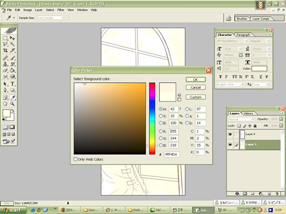This screenshot has height=214, width=286.
Task: Open the Layer Comps tab
Action: pyautogui.click(x=261, y=19)
